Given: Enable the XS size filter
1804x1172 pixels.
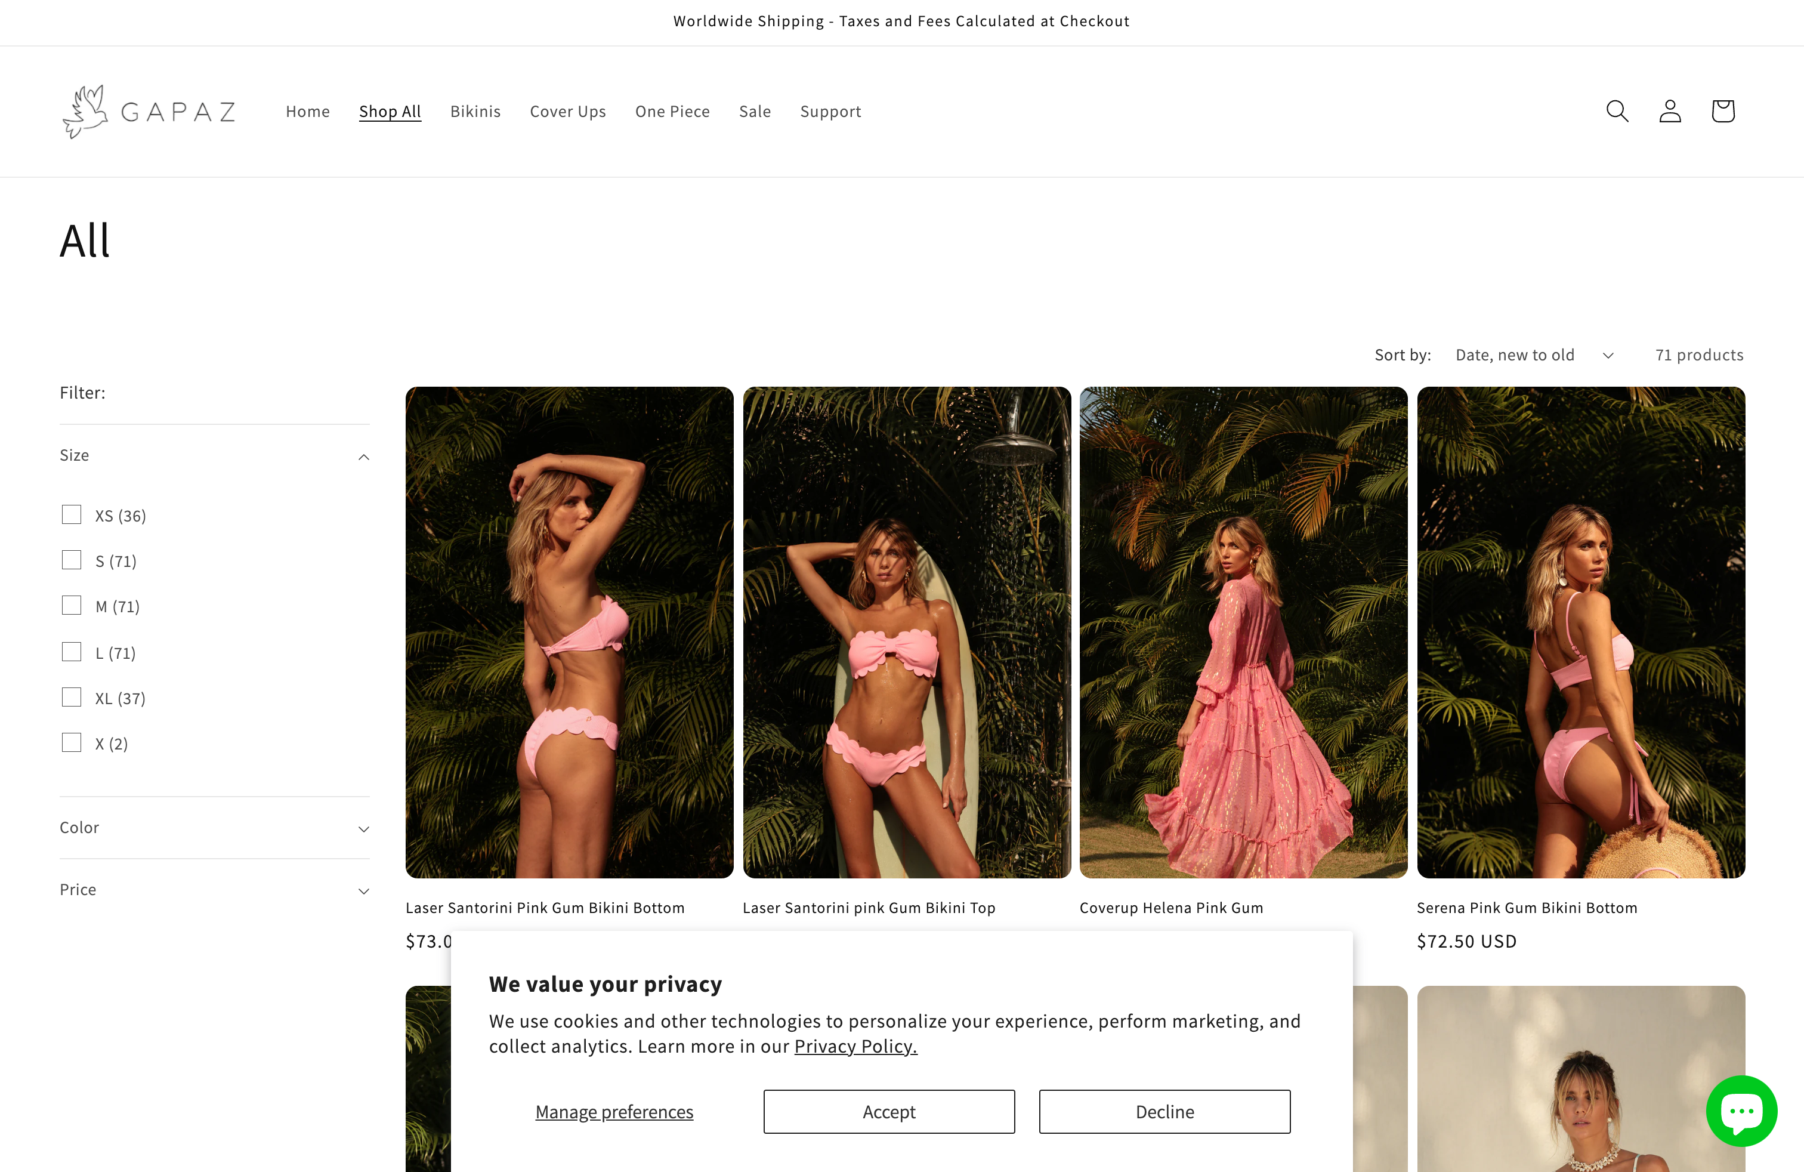Looking at the screenshot, I should (71, 514).
